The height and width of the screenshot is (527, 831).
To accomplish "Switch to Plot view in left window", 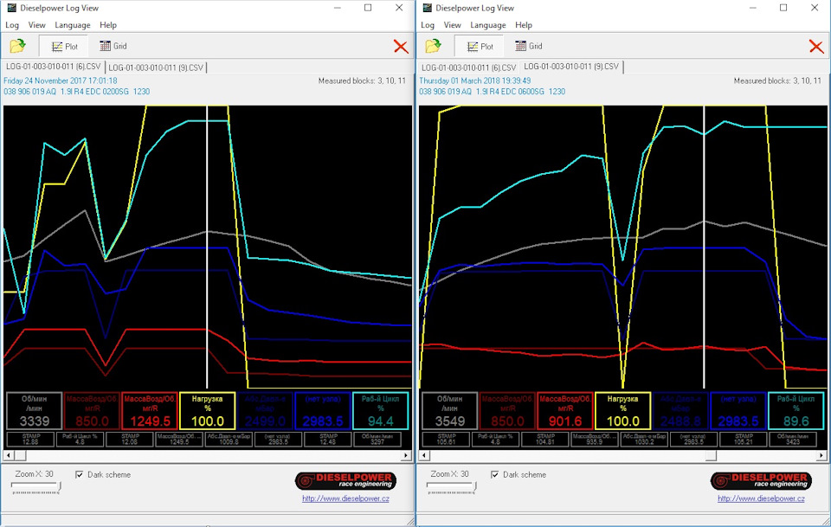I will (65, 47).
